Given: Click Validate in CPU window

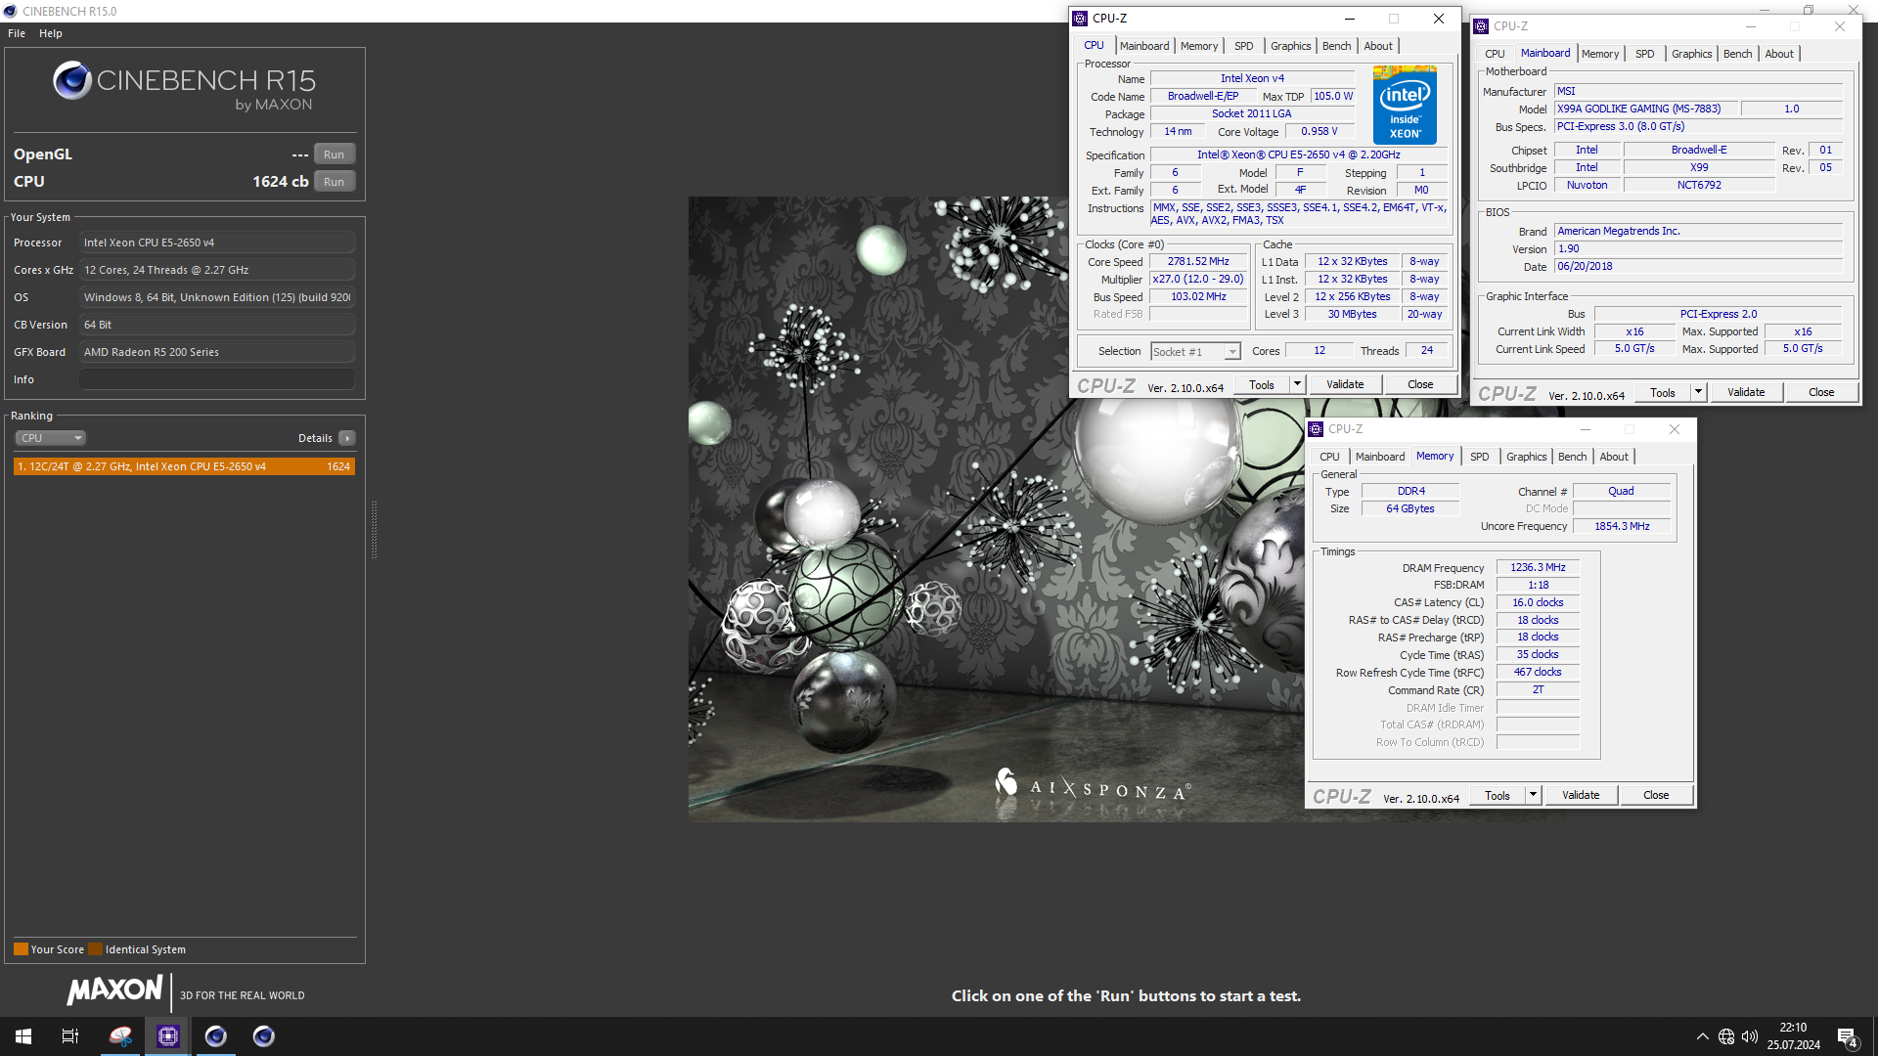Looking at the screenshot, I should point(1345,384).
